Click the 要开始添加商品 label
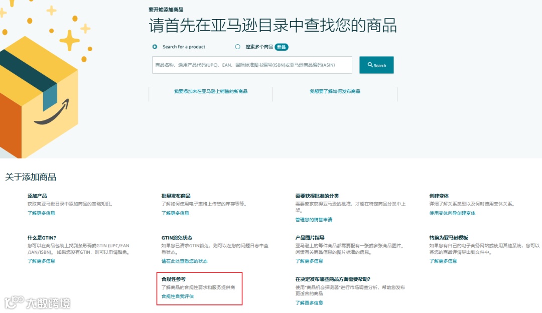The height and width of the screenshot is (313, 542). pyautogui.click(x=166, y=10)
